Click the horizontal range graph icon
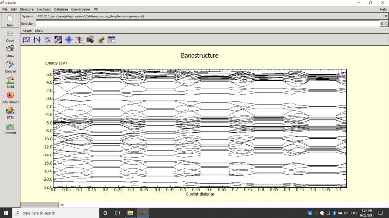389x218 pixels. click(37, 40)
